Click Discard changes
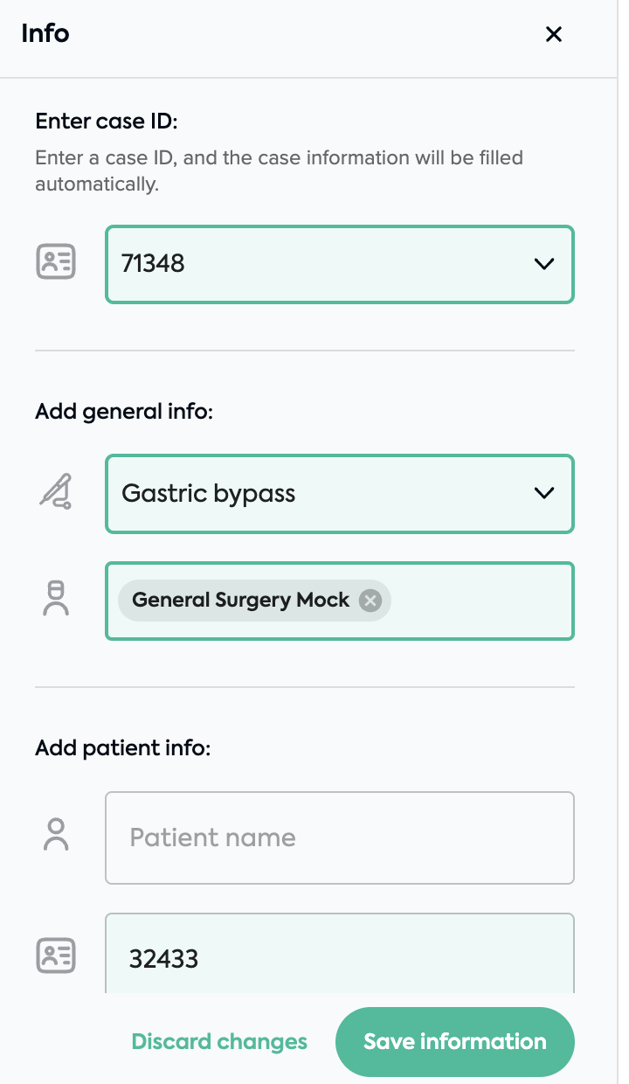The image size is (629, 1084). [219, 1042]
